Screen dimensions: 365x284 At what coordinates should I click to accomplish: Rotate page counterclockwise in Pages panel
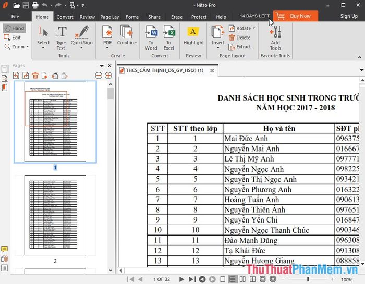click(16, 76)
